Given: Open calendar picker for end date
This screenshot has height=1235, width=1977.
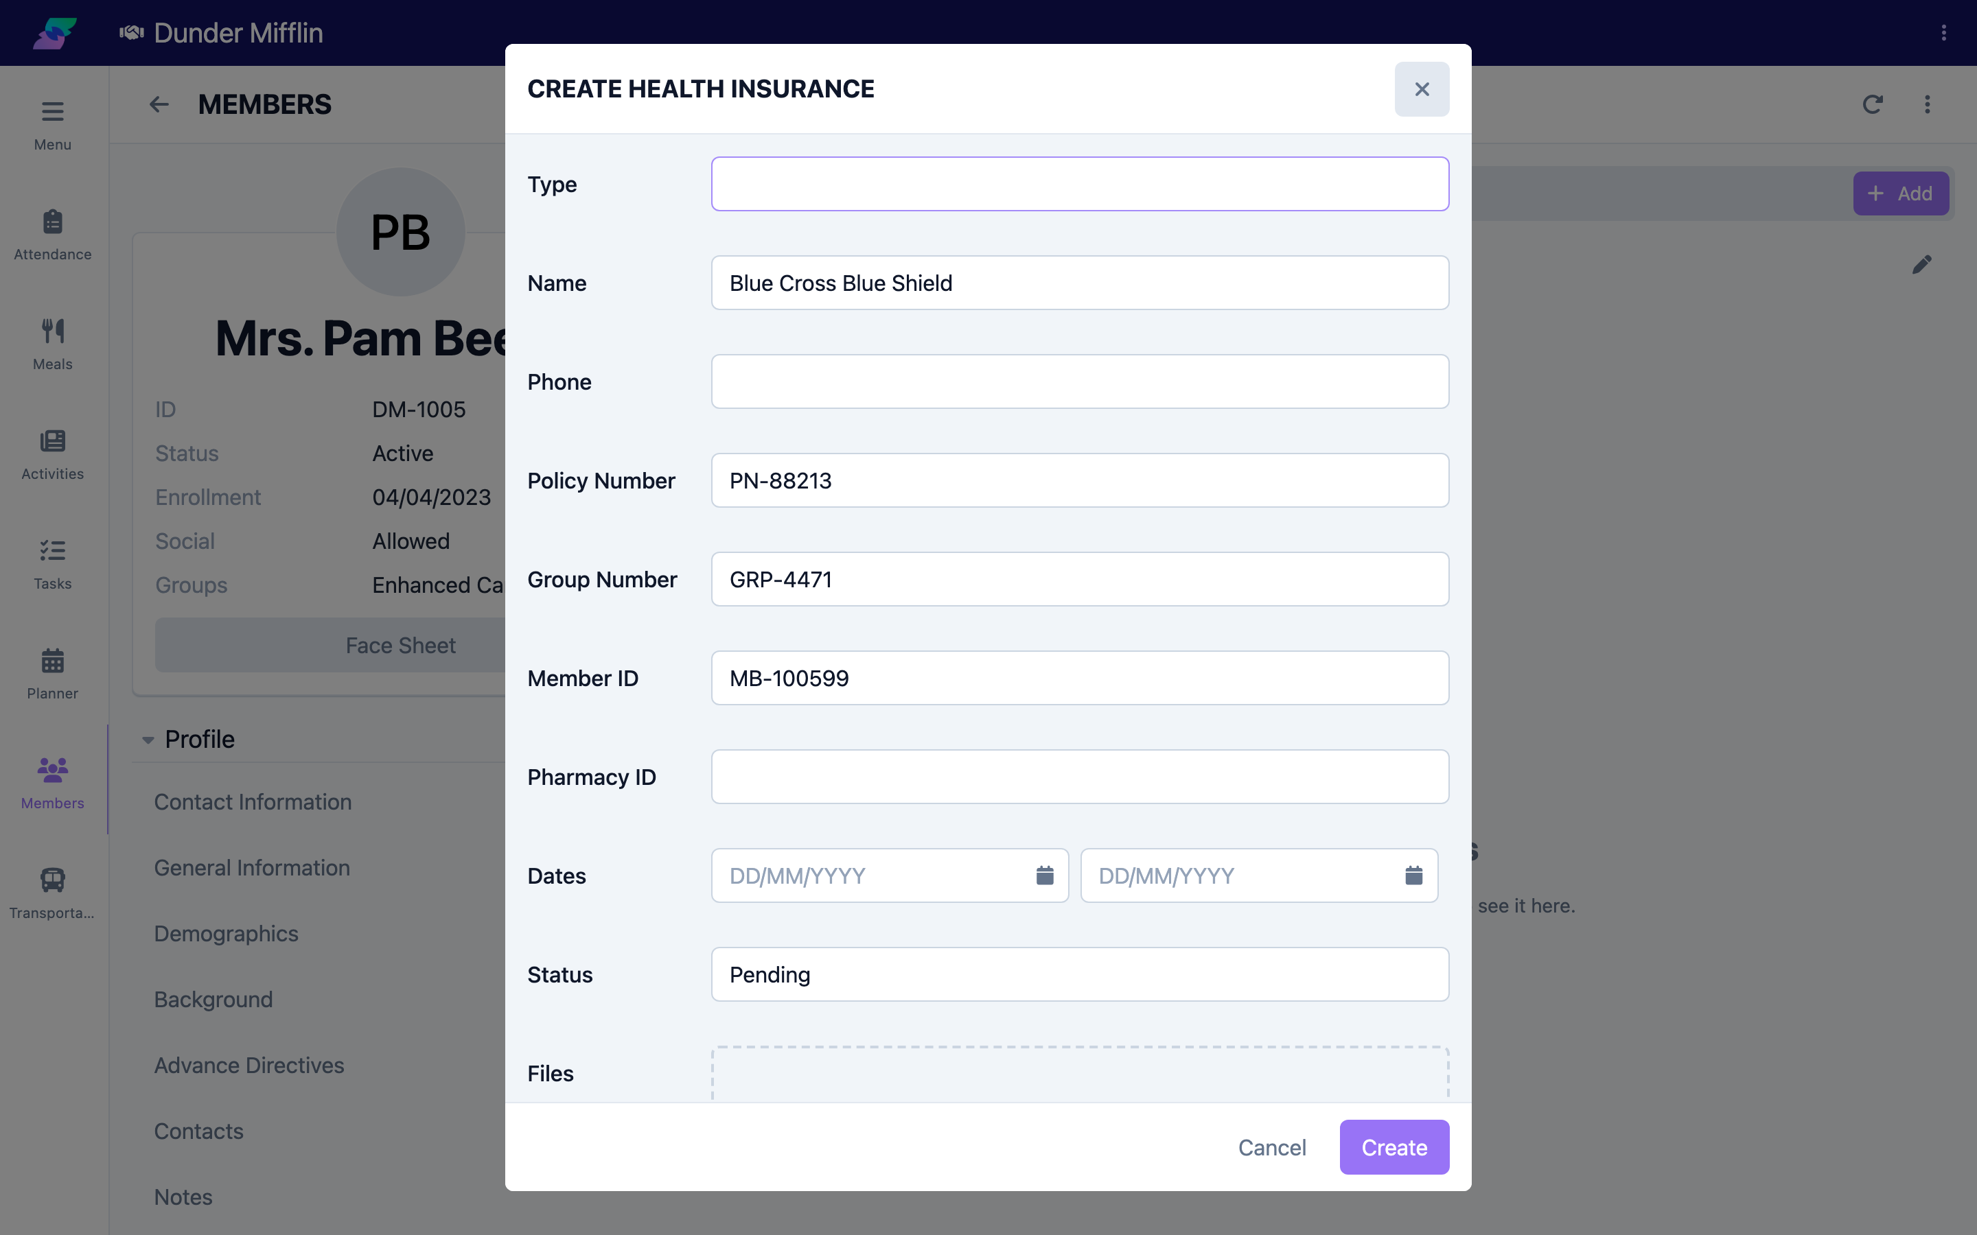Looking at the screenshot, I should (1414, 875).
